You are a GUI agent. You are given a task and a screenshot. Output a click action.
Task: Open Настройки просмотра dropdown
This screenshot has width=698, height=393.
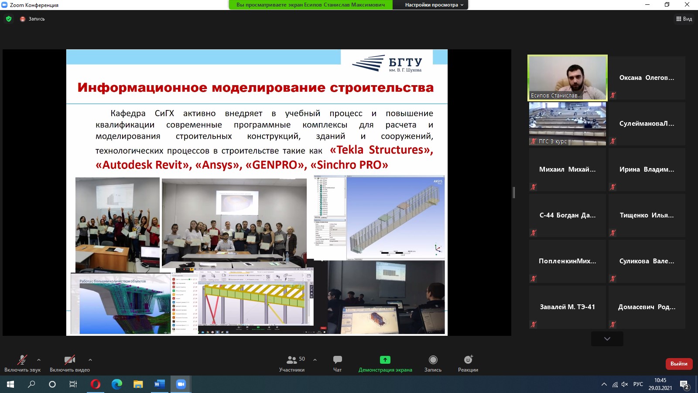[x=435, y=5]
